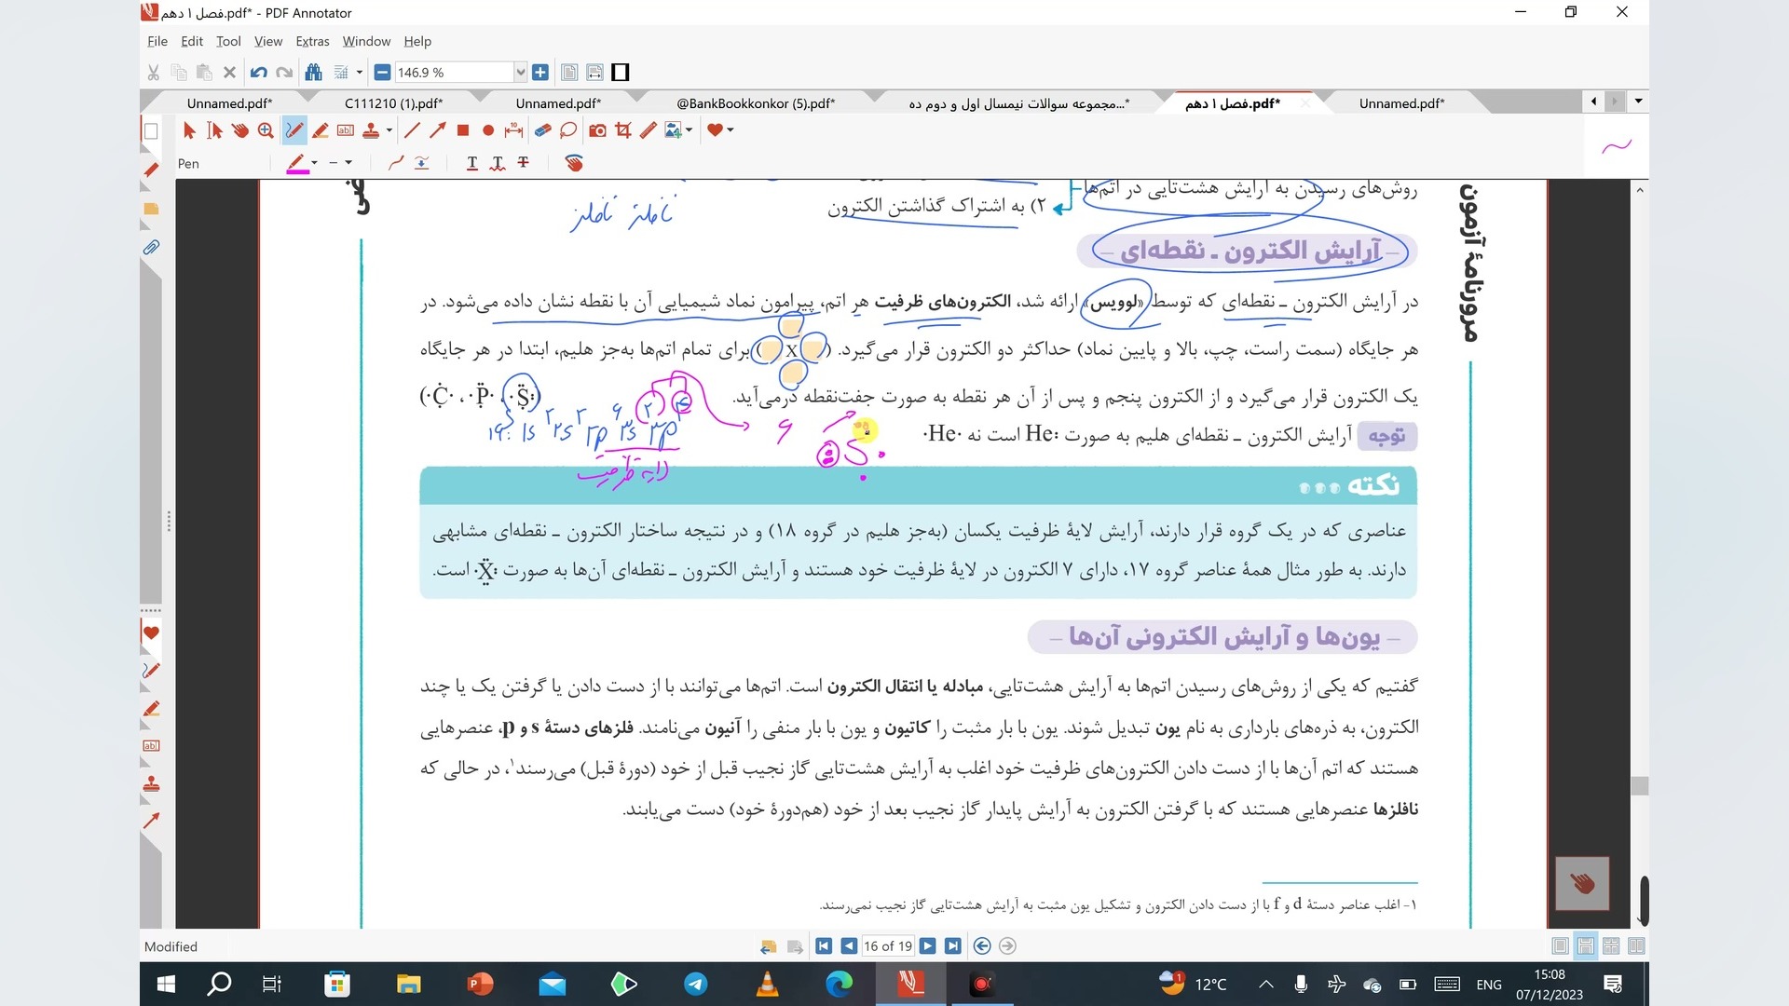The height and width of the screenshot is (1006, 1789).
Task: Select the Marker highlighter tool
Action: point(321,130)
